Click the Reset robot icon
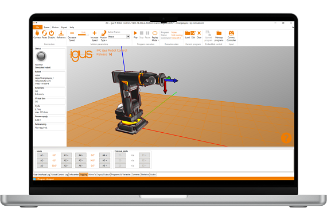Image resolution: width=327 pixels, height=219 pixels. [x=44, y=33]
